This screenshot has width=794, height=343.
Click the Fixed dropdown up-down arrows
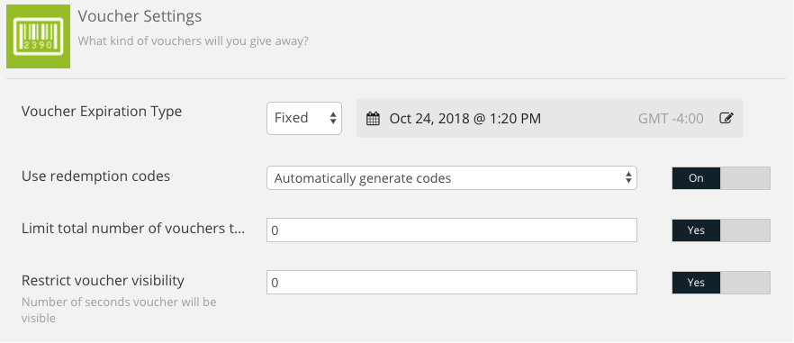coord(333,119)
